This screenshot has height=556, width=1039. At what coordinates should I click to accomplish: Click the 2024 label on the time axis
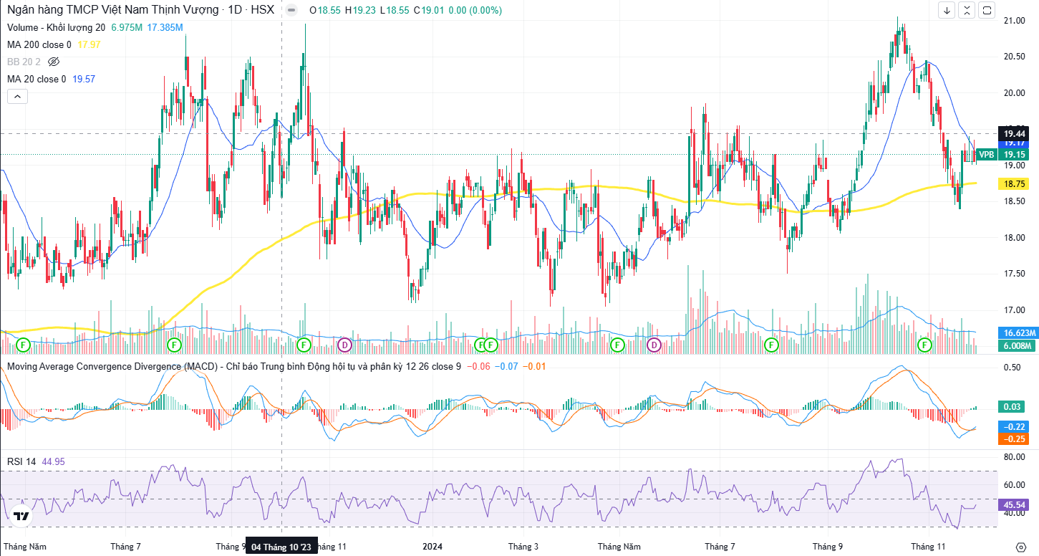[x=432, y=546]
